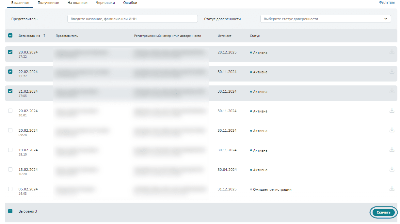Check the row dated 13.02.2024
This screenshot has width=400, height=224.
point(10,169)
